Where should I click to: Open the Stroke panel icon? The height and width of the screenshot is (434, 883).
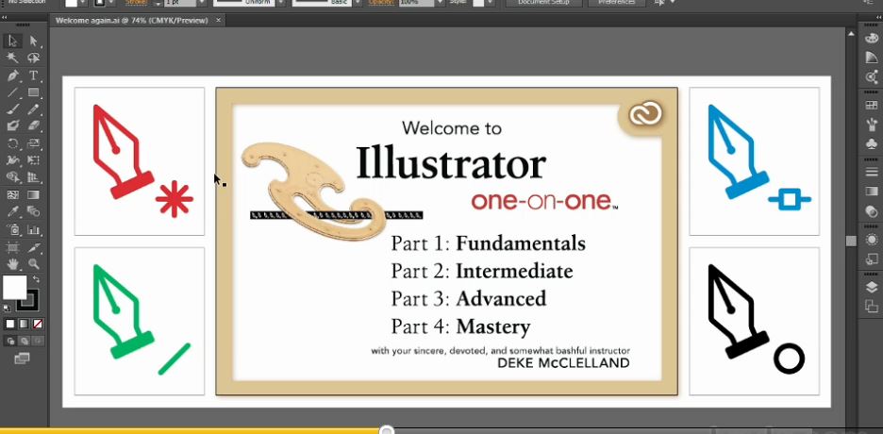pos(871,173)
